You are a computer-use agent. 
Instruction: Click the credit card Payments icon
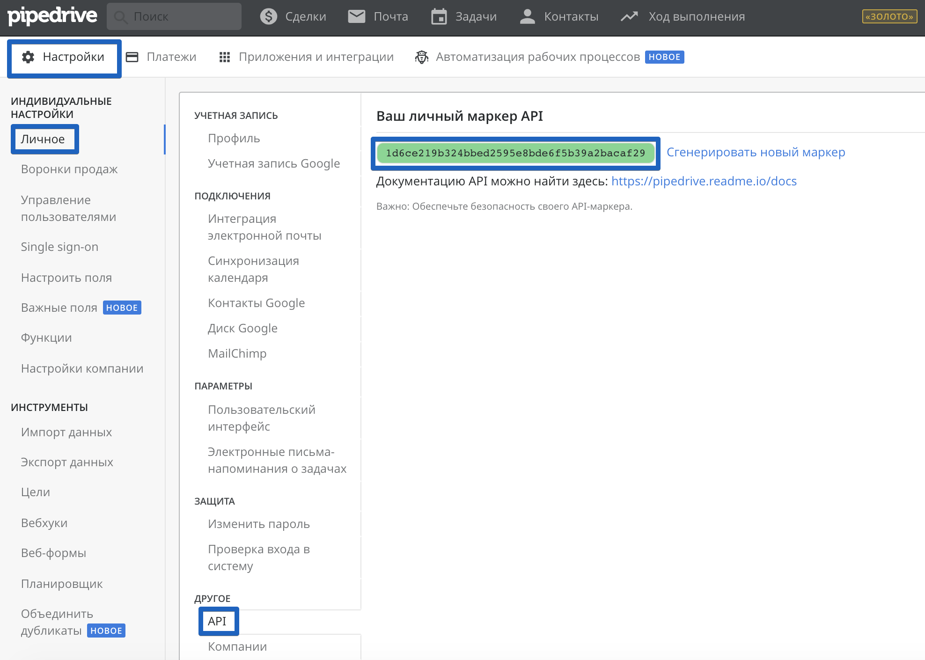[132, 57]
